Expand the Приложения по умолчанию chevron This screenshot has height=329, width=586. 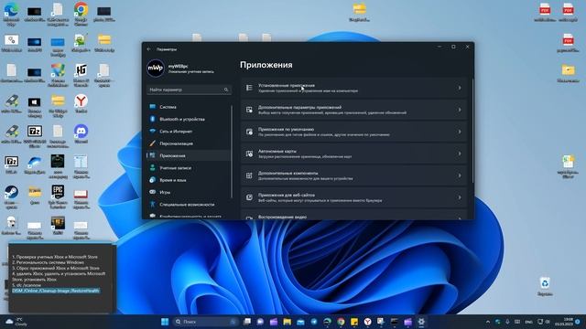tap(460, 132)
